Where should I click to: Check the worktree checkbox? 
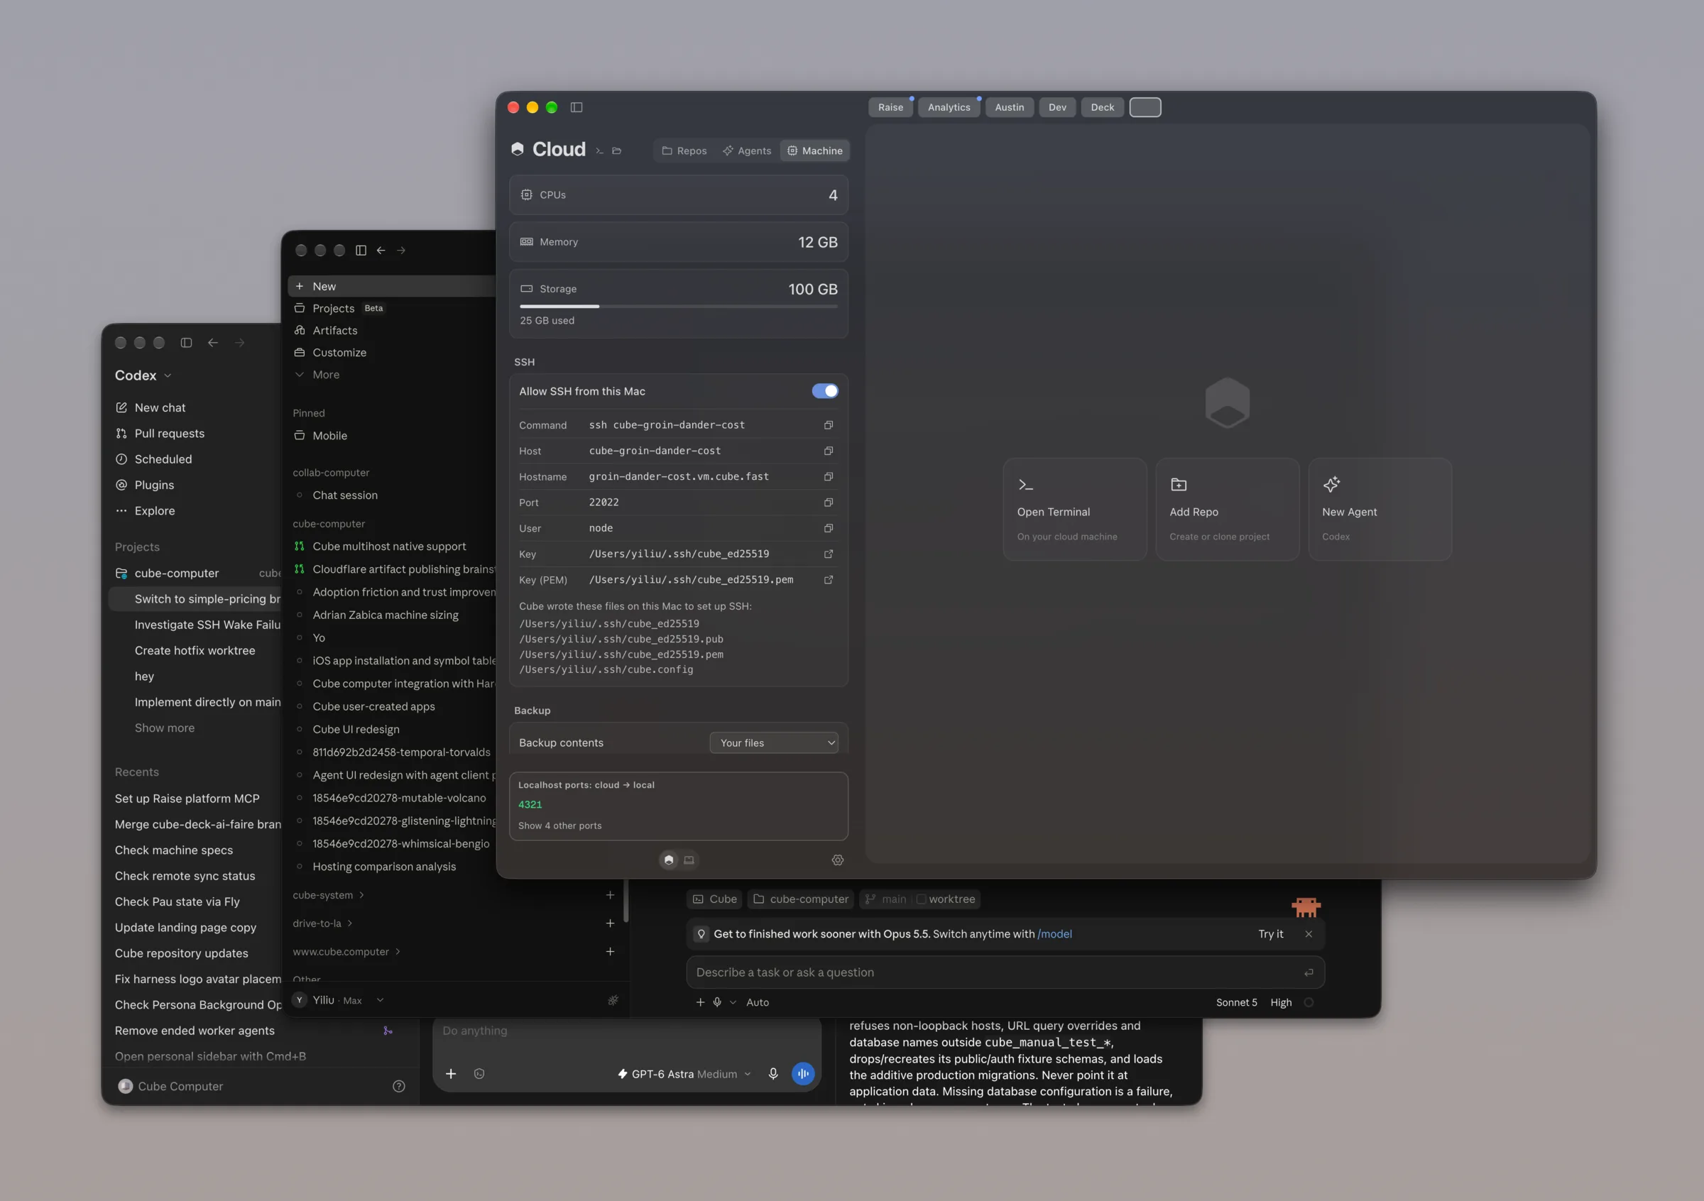coord(921,899)
